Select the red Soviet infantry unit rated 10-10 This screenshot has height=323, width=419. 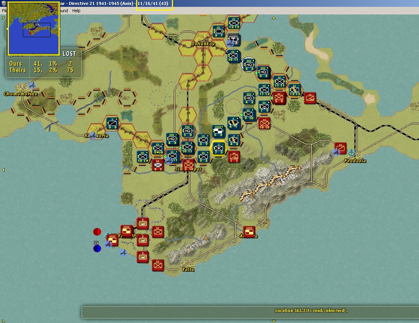pyautogui.click(x=264, y=123)
